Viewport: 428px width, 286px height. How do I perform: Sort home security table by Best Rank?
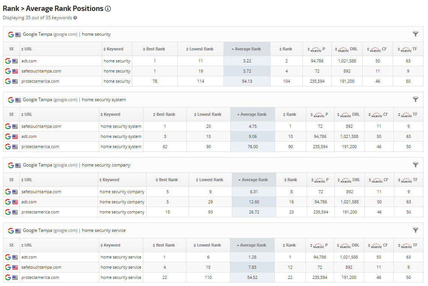coord(155,49)
